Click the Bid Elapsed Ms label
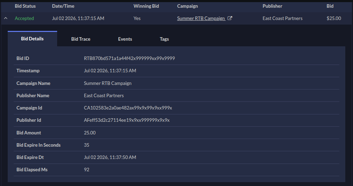 32,170
